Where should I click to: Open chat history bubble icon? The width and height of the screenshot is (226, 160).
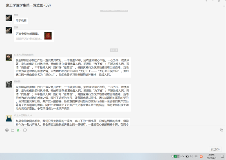point(25,130)
